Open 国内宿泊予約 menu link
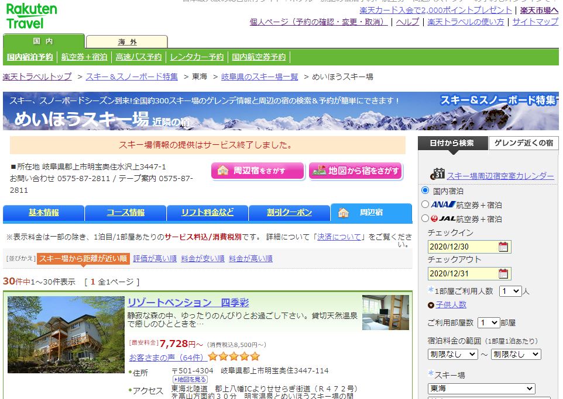Viewport: 563px width, 399px height. (x=30, y=57)
